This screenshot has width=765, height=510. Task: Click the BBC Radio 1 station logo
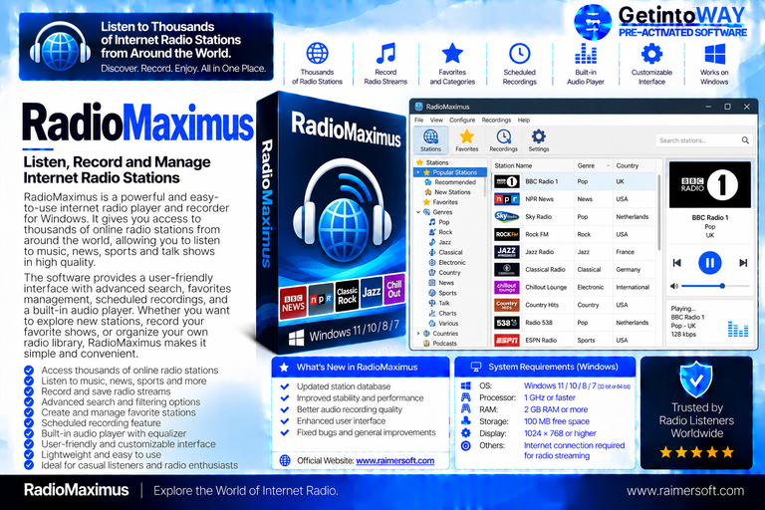click(506, 181)
